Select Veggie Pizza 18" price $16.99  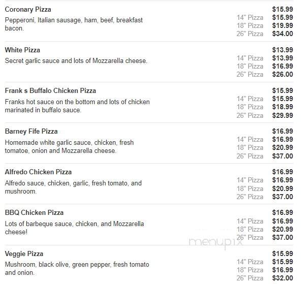[283, 270]
